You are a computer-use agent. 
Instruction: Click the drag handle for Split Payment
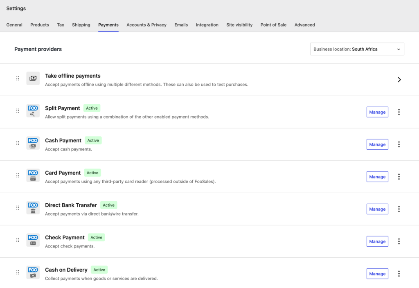(18, 110)
